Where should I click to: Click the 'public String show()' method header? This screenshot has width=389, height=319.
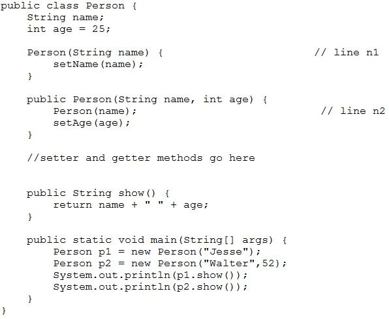click(x=98, y=193)
